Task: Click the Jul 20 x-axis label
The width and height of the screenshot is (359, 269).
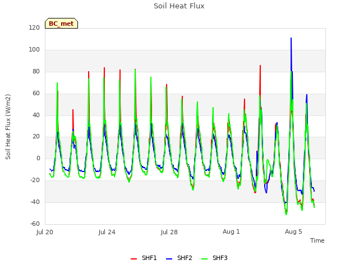Action: tap(45, 232)
